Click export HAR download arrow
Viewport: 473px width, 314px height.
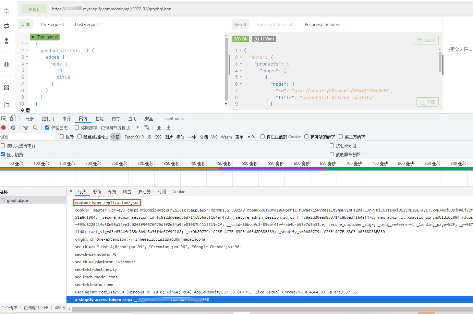pos(169,128)
